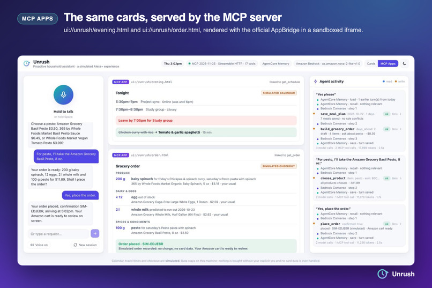The height and width of the screenshot is (288, 432).
Task: Click the 'Your order placed, confirmation' assistant message
Action: (61, 213)
